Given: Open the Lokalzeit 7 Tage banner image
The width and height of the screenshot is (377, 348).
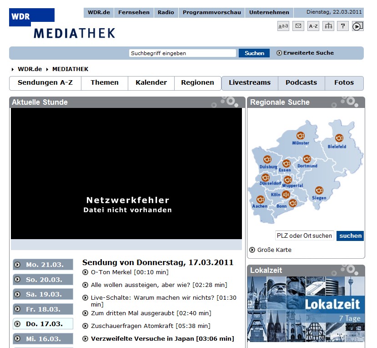Looking at the screenshot, I should click(306, 309).
